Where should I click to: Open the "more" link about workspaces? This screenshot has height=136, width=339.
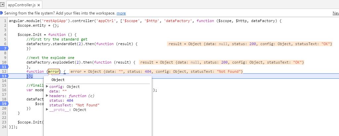coord(121,13)
